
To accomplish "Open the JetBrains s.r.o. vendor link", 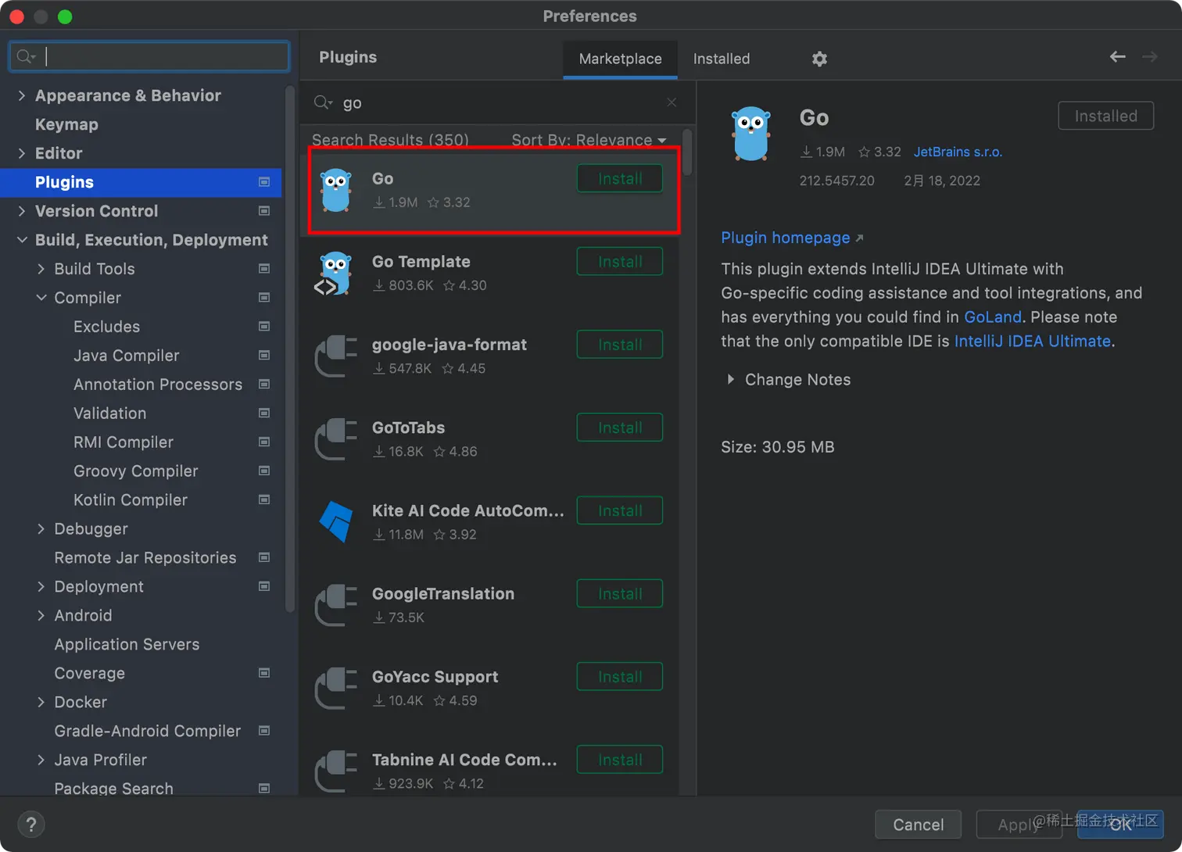I will (x=958, y=152).
